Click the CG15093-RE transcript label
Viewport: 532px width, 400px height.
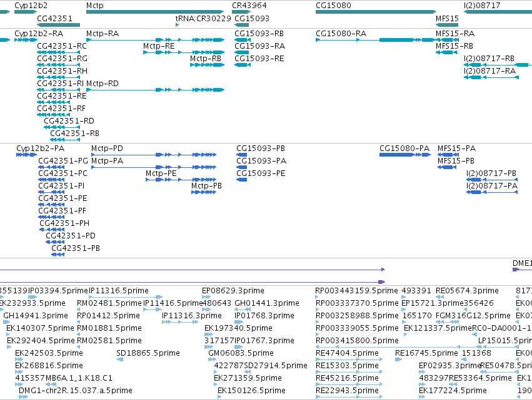[x=259, y=59]
